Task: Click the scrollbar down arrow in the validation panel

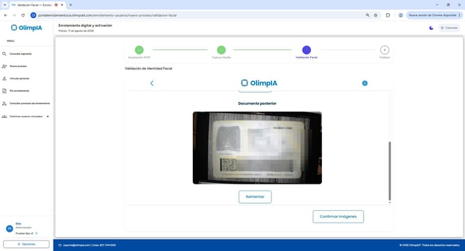Action: point(389,202)
